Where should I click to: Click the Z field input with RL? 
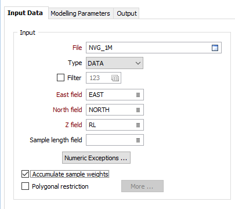click(x=115, y=125)
